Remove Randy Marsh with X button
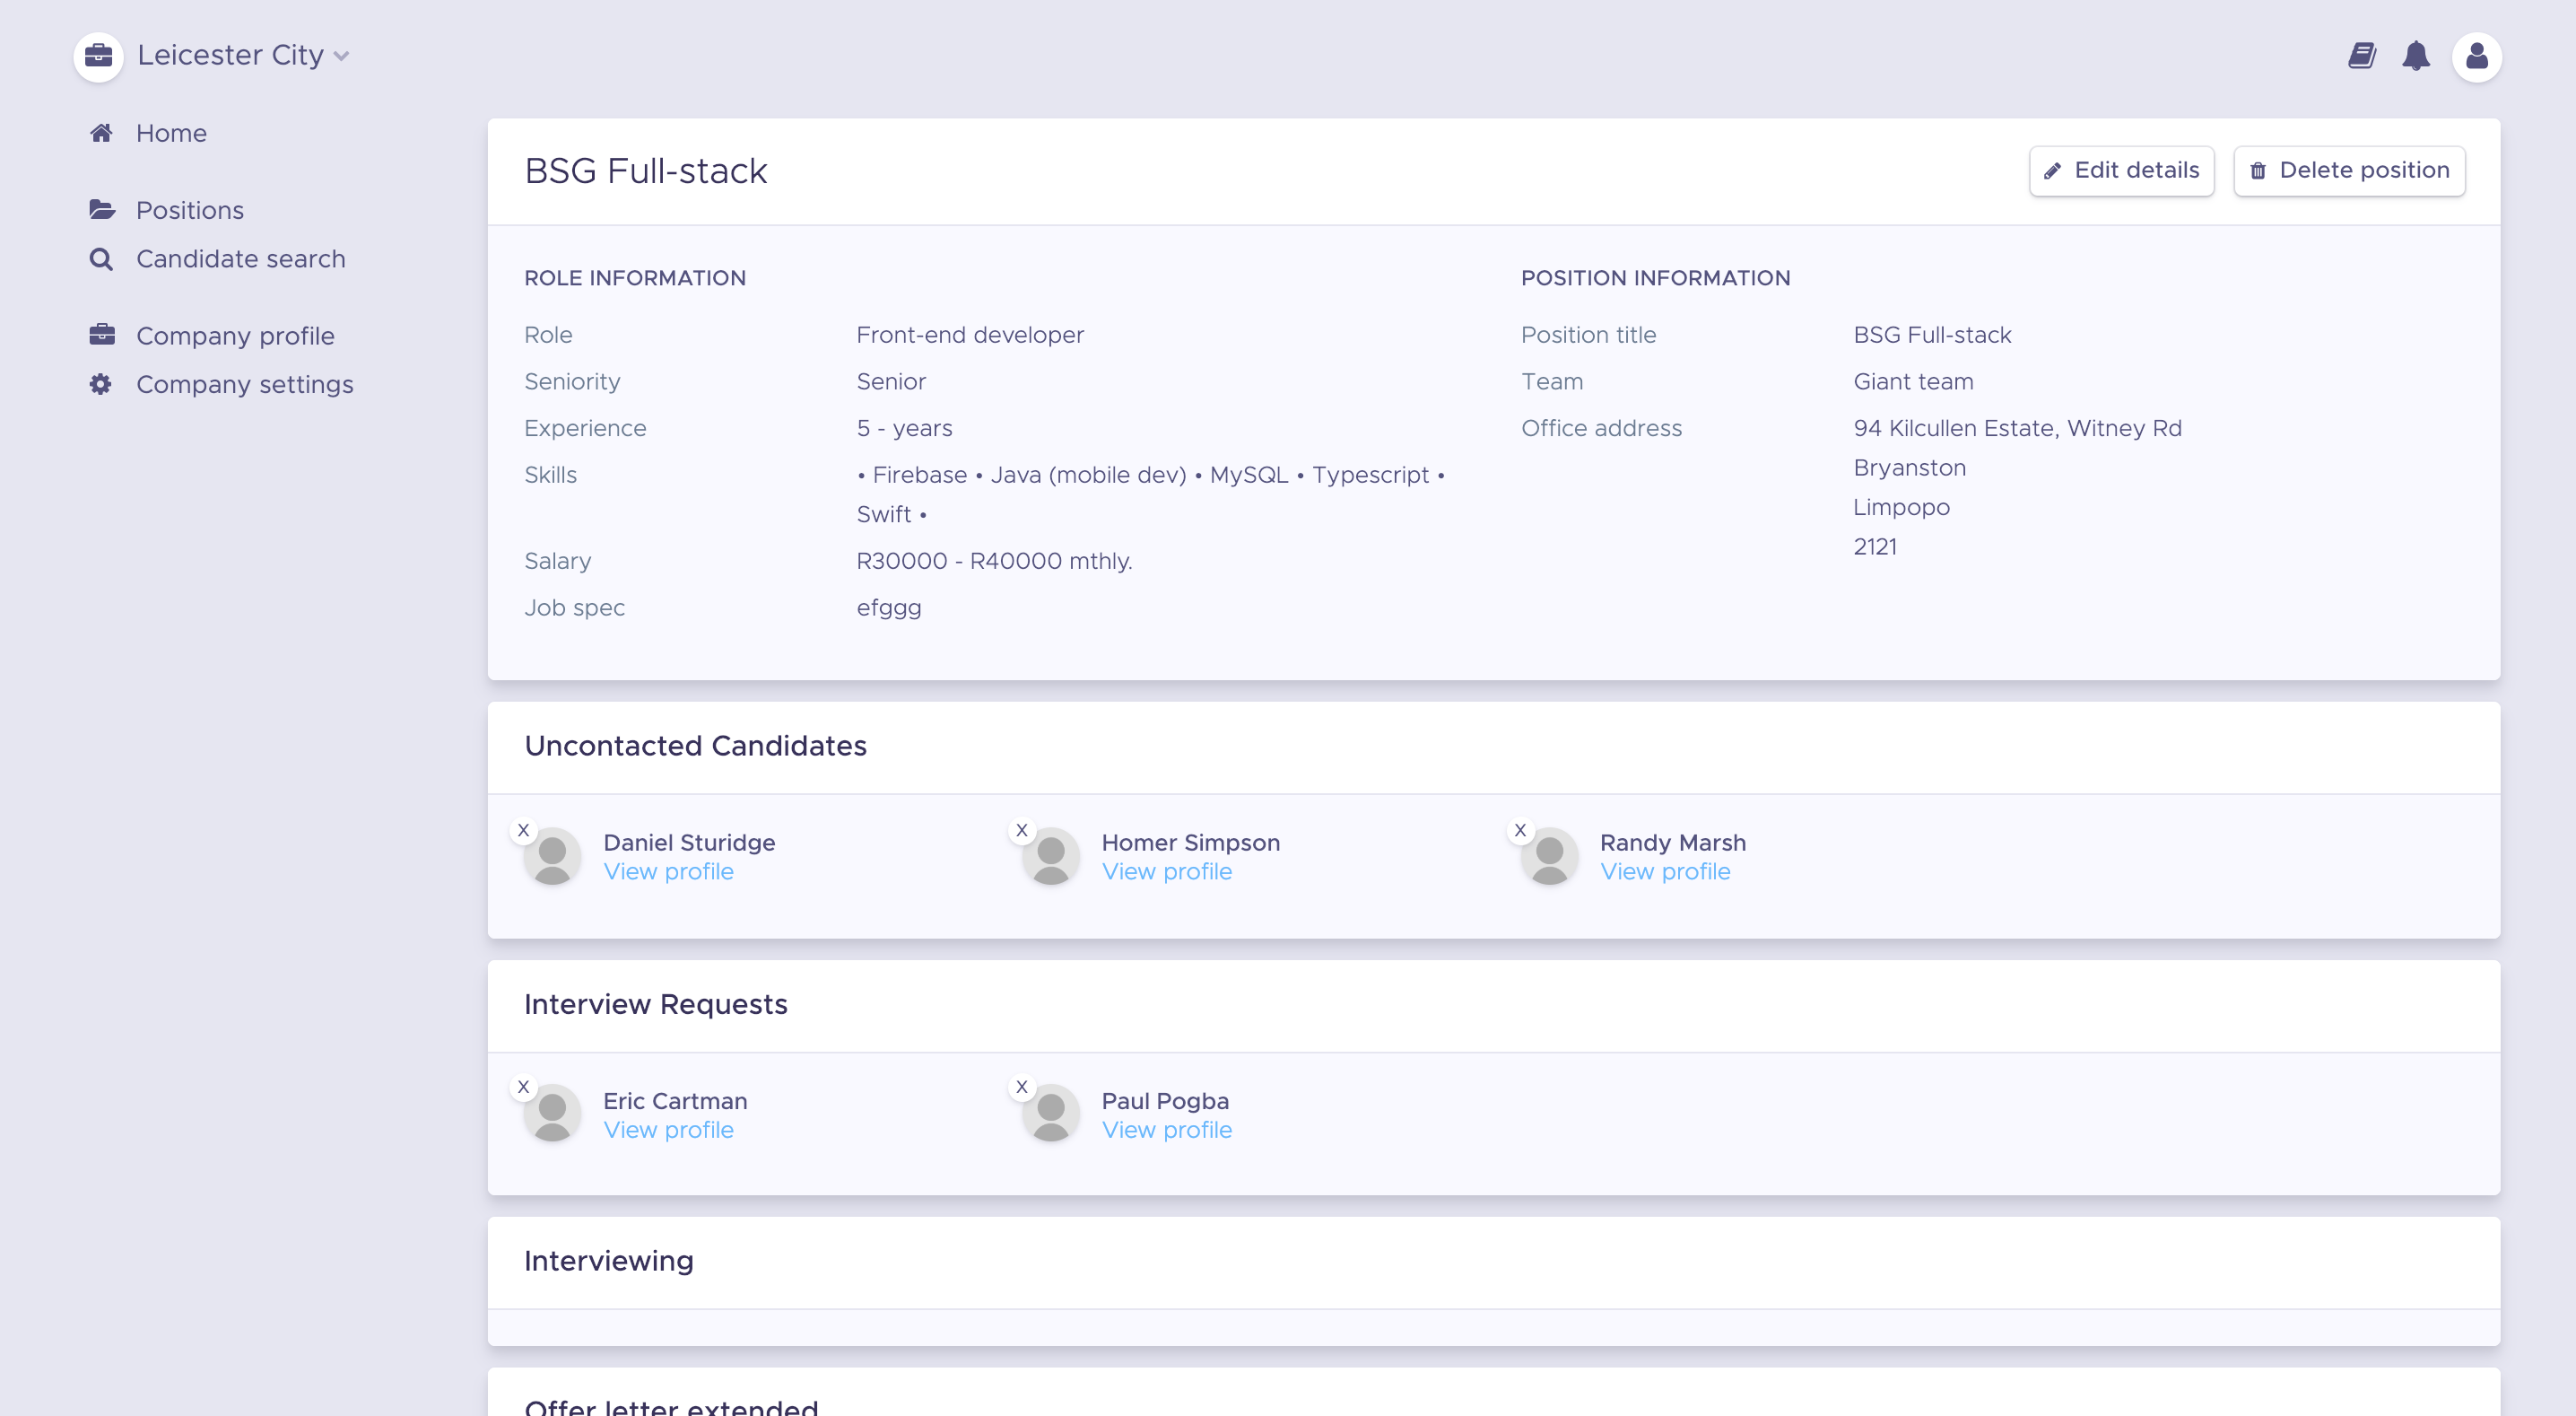This screenshot has width=2576, height=1416. (x=1520, y=831)
